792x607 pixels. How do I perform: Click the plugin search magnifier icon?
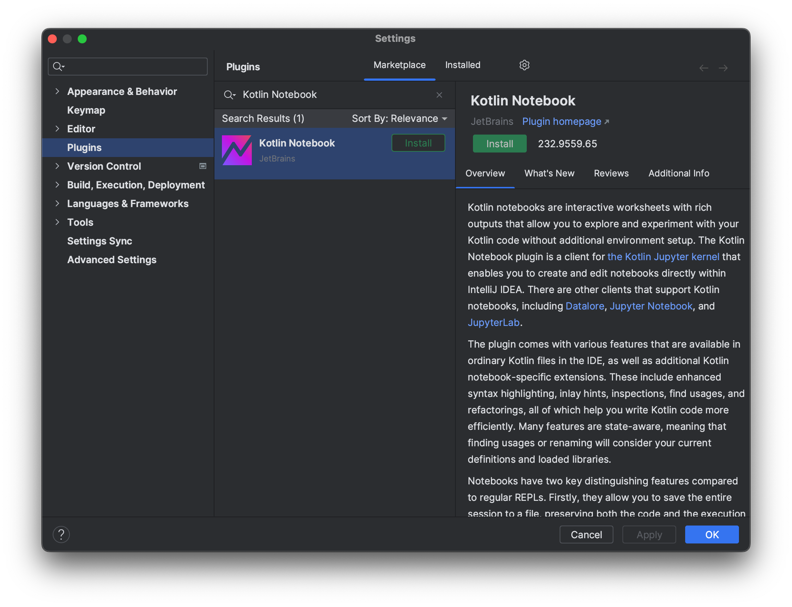coord(229,95)
